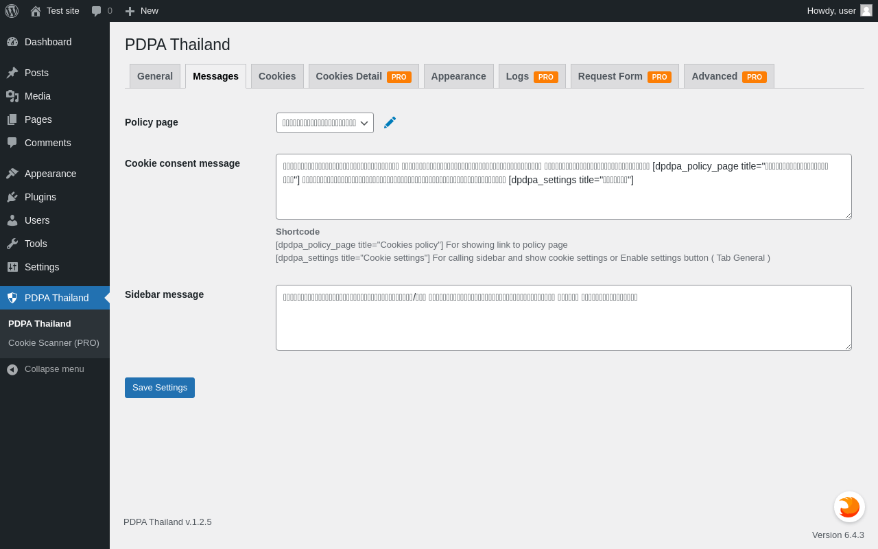Open the Policy page dropdown
Screen dimensions: 878x549
pyautogui.click(x=325, y=123)
